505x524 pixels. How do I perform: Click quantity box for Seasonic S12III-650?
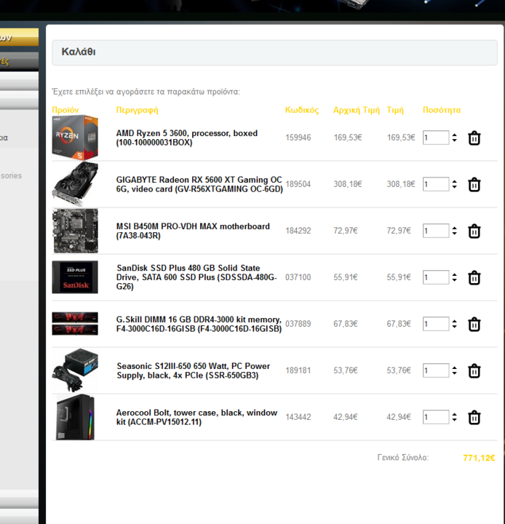pos(436,370)
